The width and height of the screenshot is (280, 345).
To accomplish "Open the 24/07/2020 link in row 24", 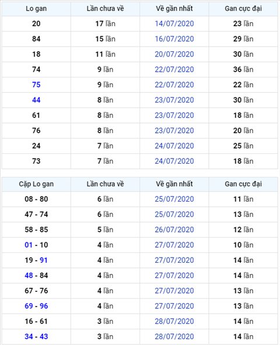I will click(x=174, y=146).
